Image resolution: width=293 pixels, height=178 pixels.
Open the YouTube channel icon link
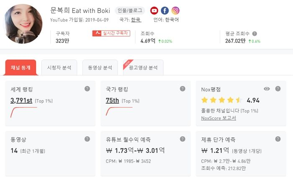[154, 11]
